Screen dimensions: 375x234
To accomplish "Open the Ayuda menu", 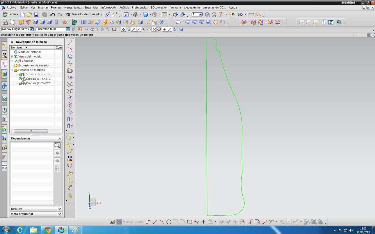I will tap(233, 8).
